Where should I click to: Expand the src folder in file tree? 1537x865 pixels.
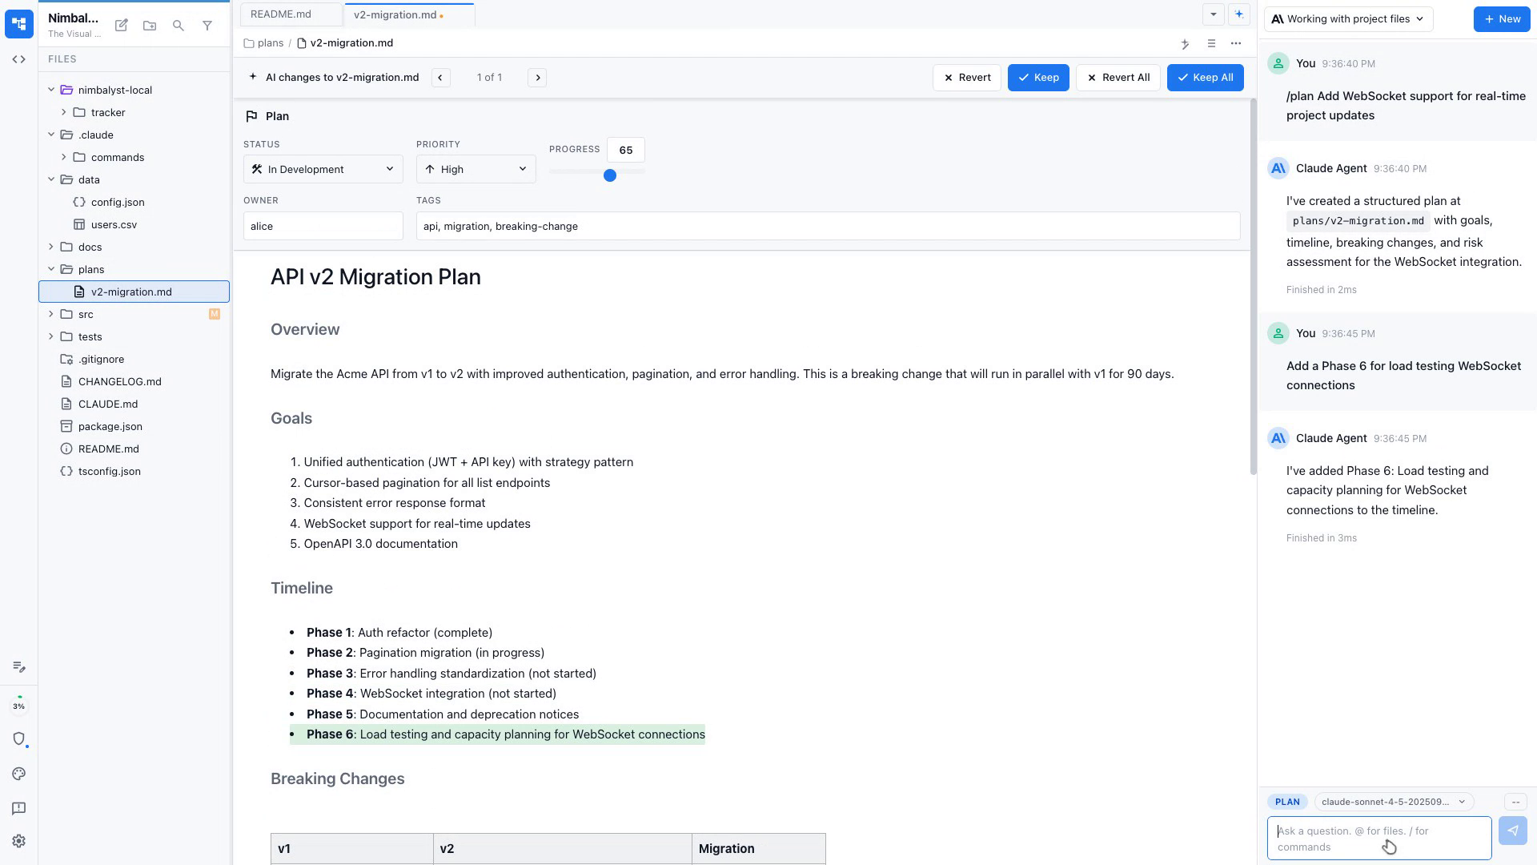[51, 314]
